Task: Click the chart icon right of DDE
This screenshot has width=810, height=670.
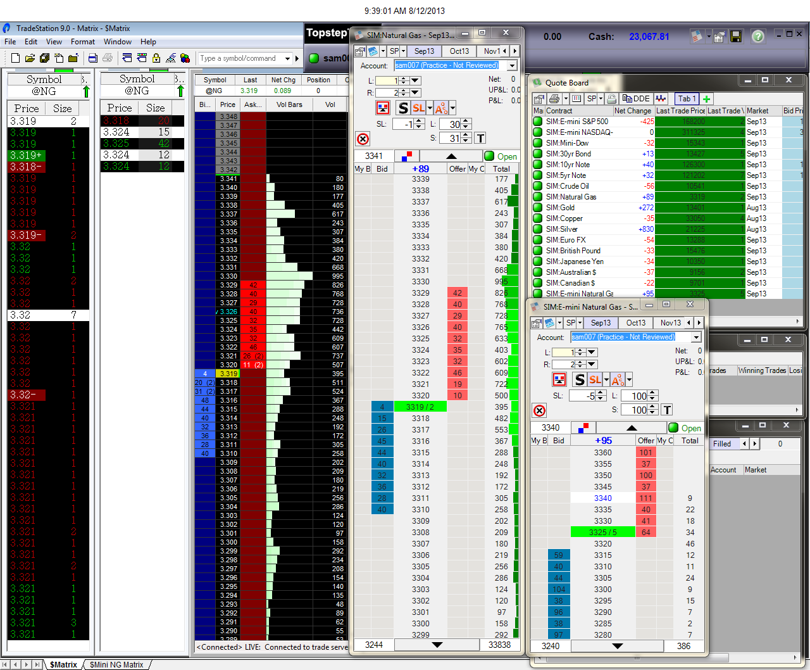Action: tap(661, 99)
